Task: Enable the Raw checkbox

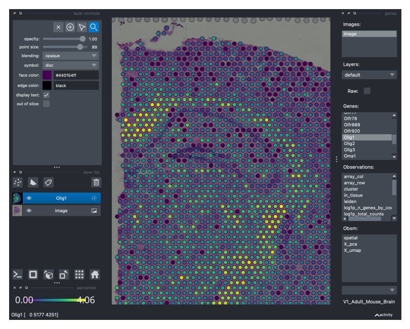Action: click(x=367, y=91)
